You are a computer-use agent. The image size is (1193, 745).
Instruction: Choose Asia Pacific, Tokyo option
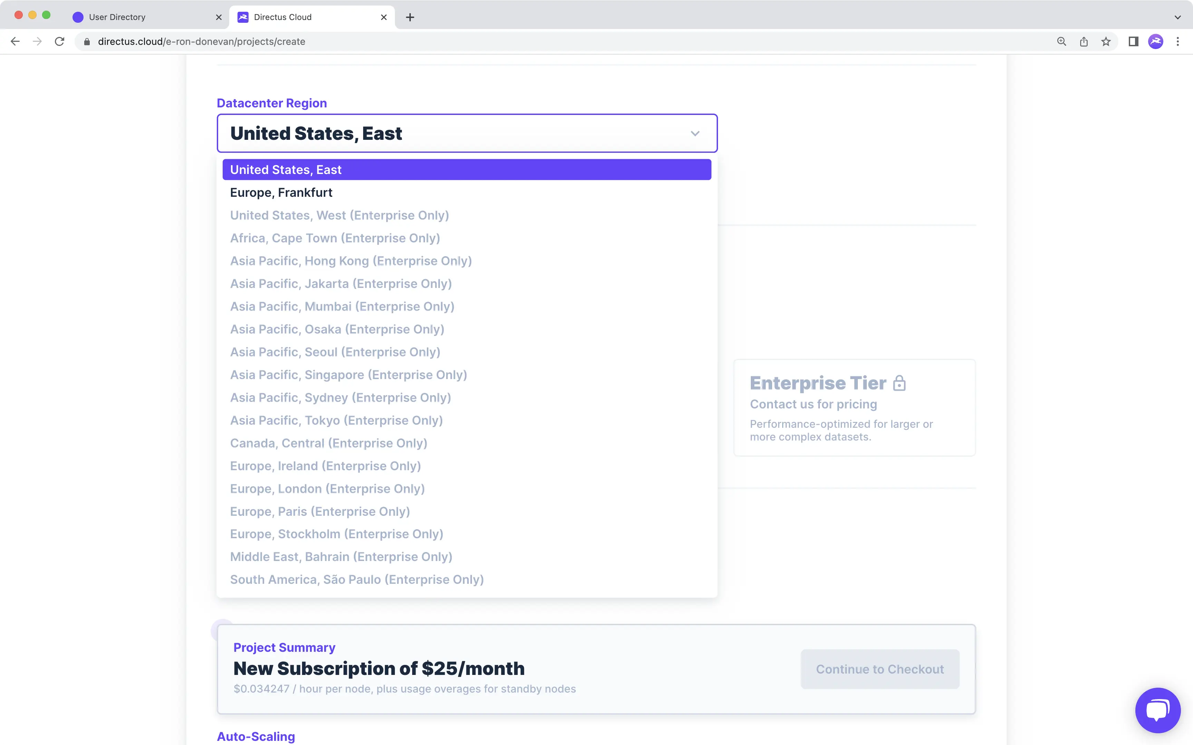point(337,420)
